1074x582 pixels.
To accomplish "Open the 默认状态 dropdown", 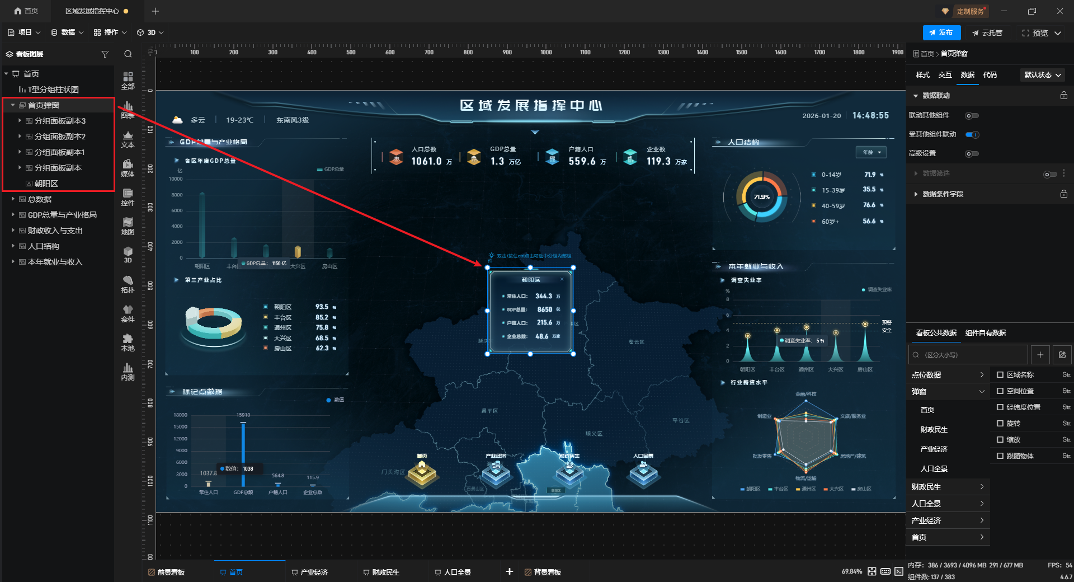I will (1043, 75).
